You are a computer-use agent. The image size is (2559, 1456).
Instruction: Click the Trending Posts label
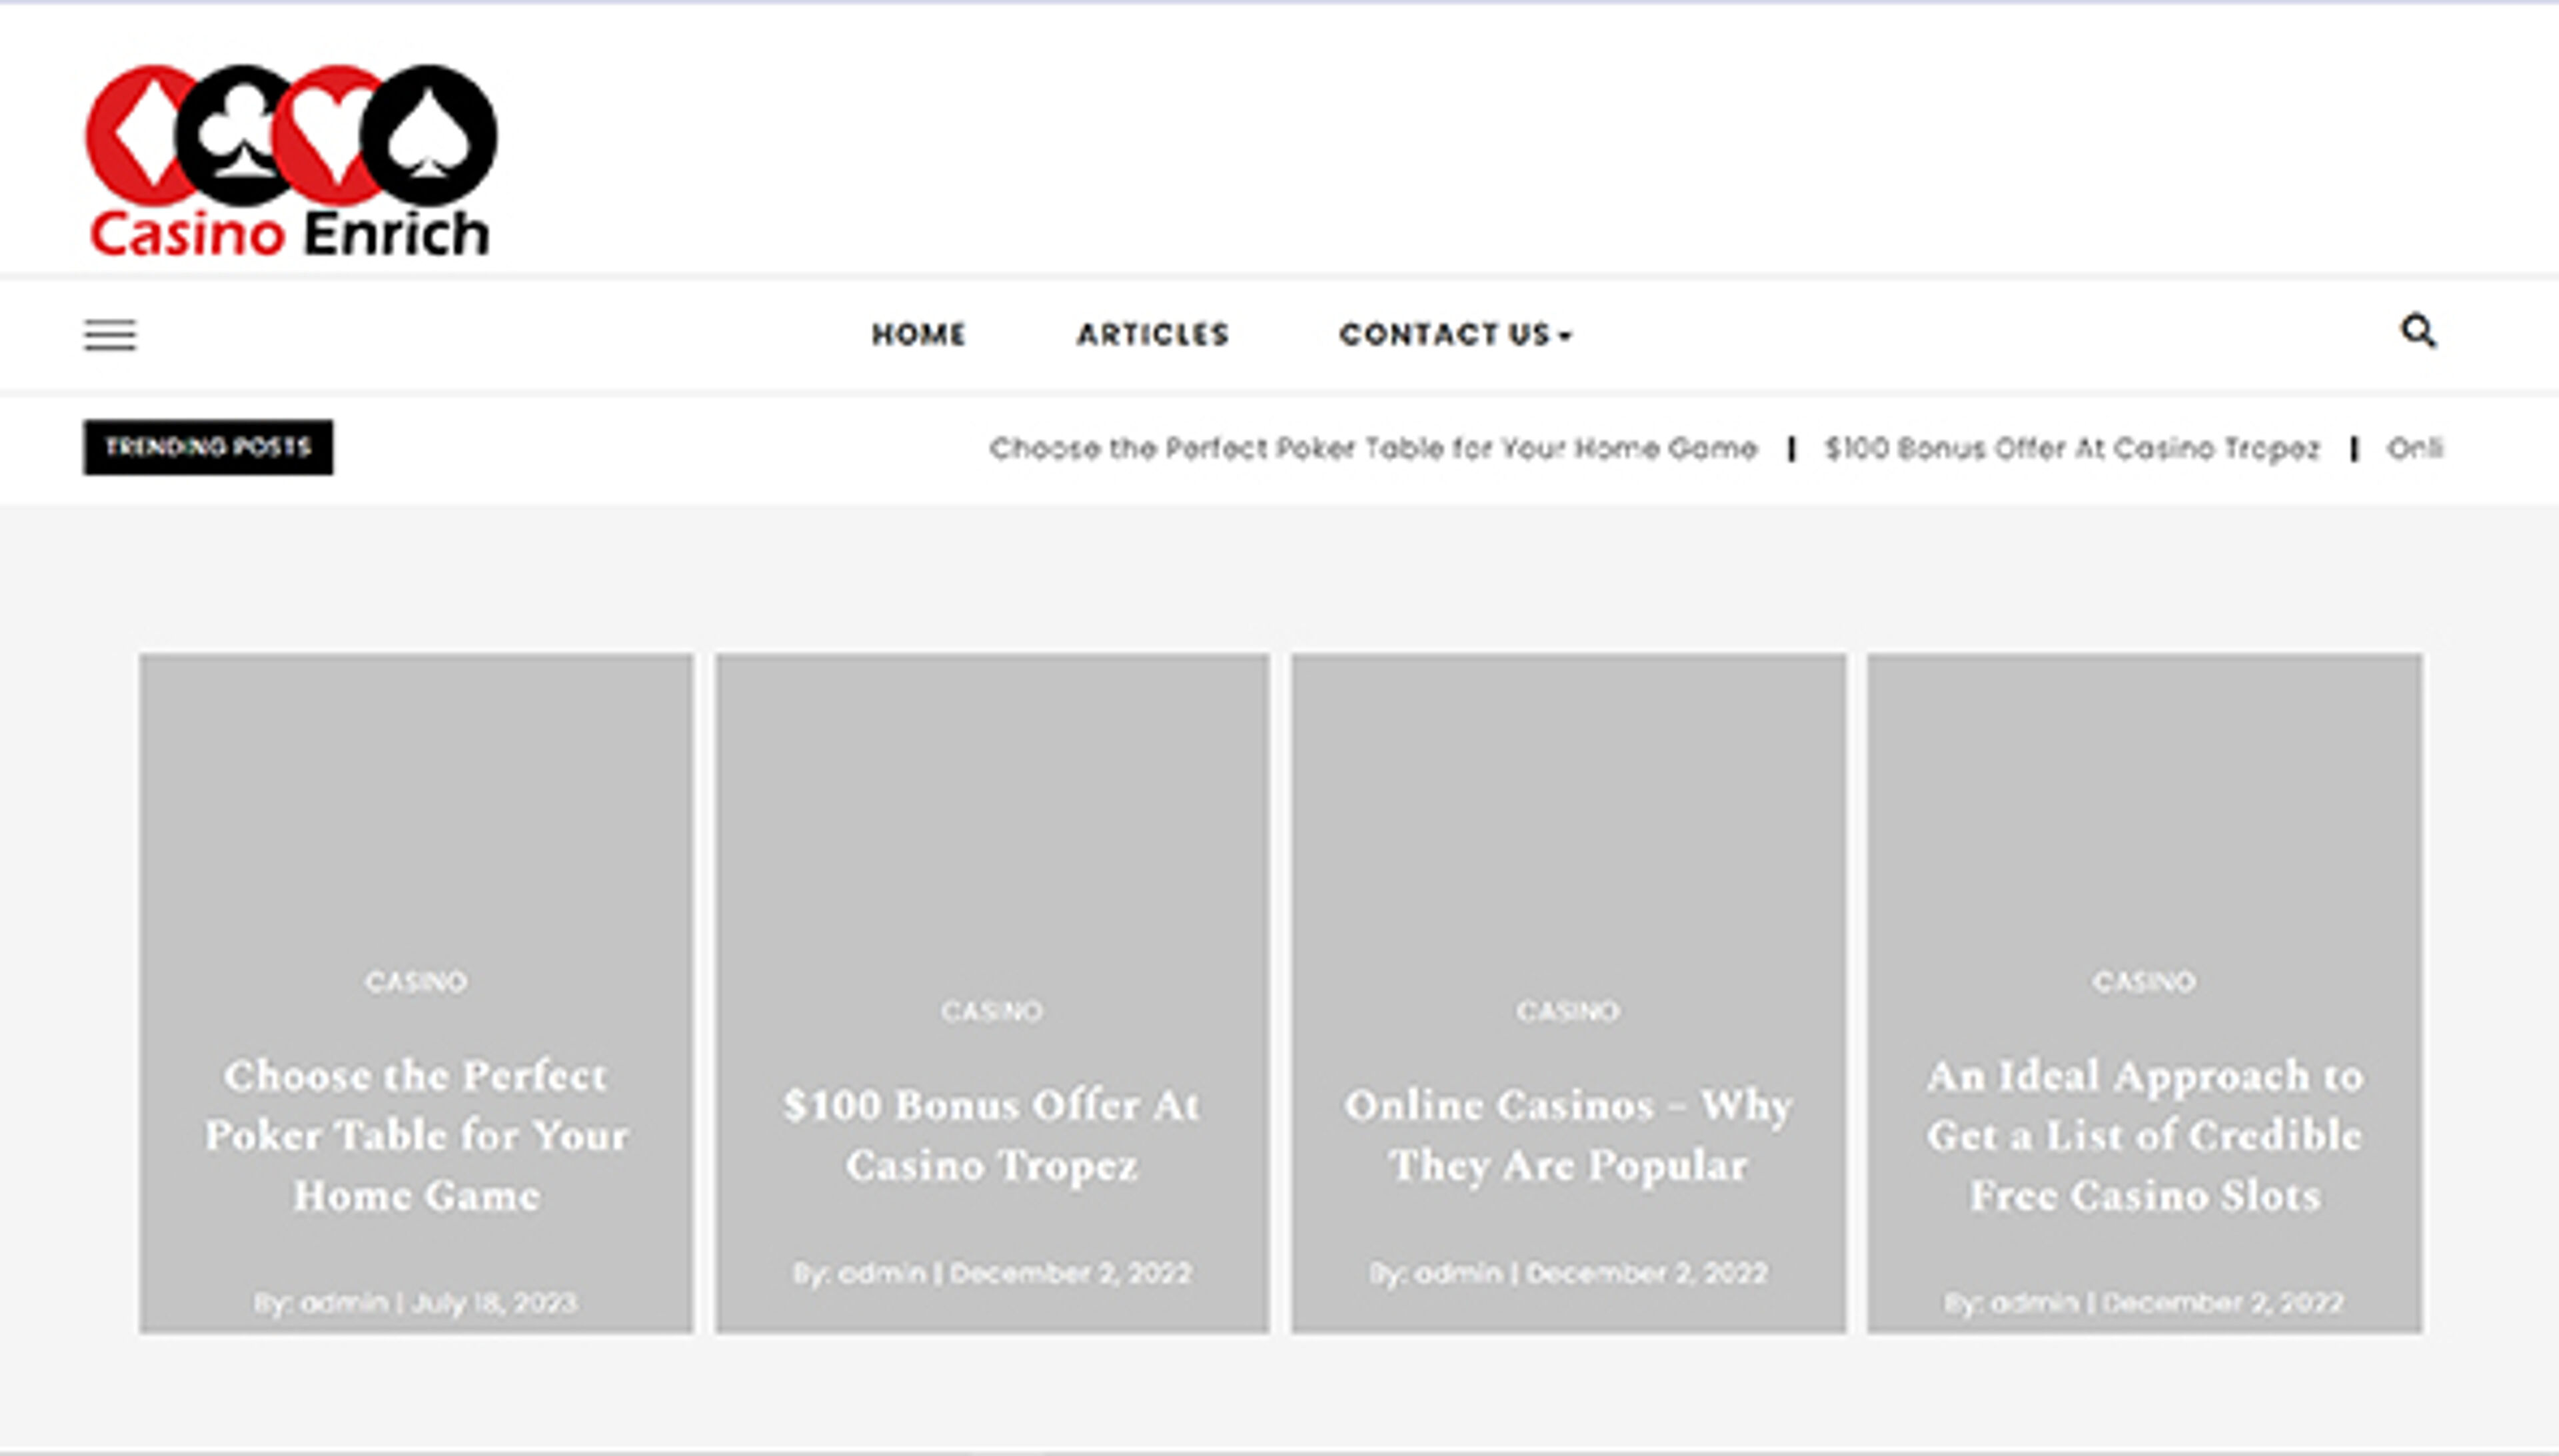(x=207, y=446)
